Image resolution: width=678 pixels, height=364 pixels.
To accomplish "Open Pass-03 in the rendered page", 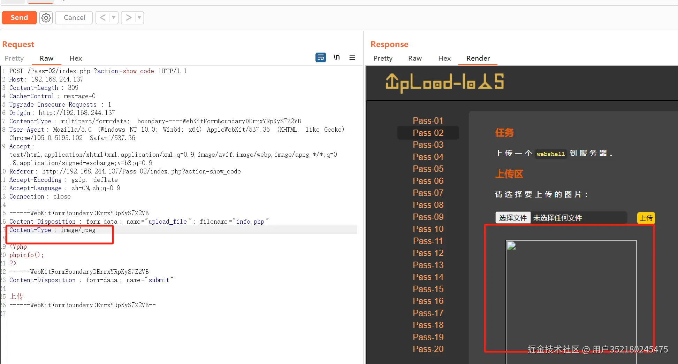I will click(428, 145).
